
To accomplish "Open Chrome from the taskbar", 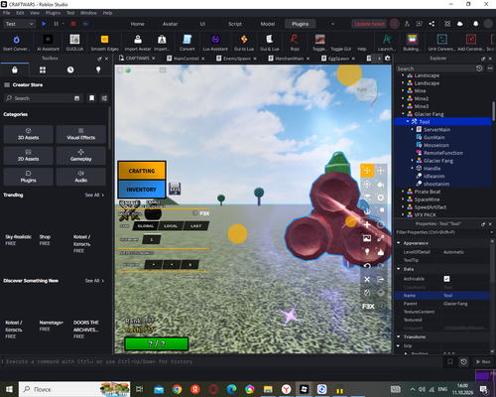I will pos(177,389).
